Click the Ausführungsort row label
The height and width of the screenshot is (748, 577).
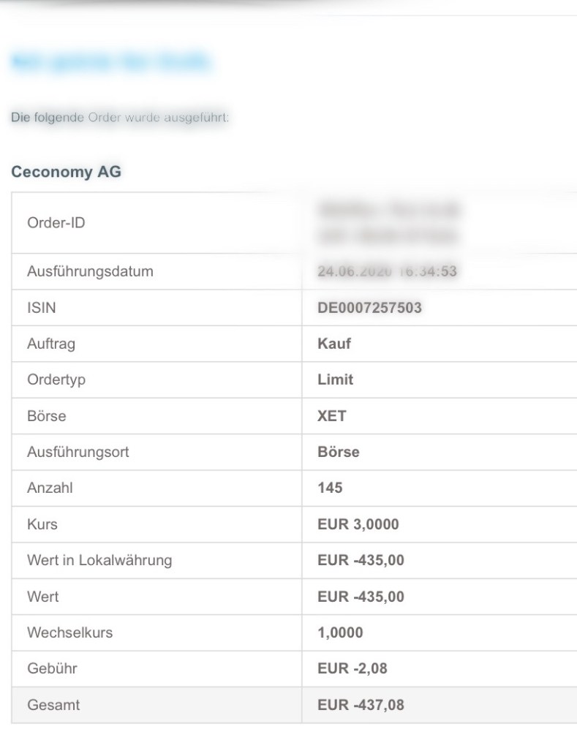(78, 452)
